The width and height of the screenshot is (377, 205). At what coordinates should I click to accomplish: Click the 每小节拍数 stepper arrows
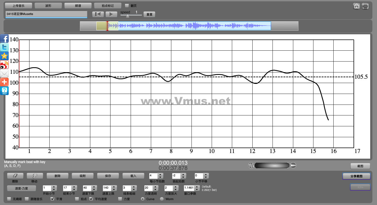coord(160,176)
